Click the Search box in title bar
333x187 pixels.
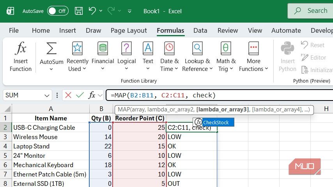pyautogui.click(x=310, y=11)
